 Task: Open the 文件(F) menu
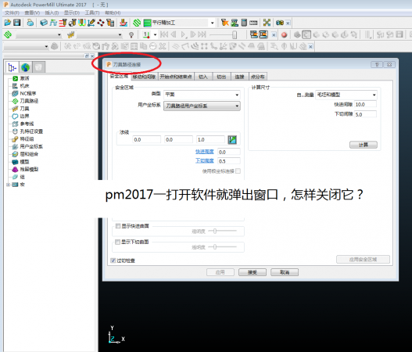coord(12,13)
